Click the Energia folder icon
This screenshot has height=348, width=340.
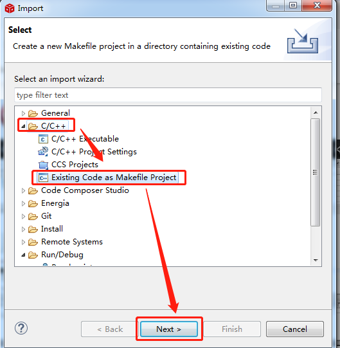33,203
